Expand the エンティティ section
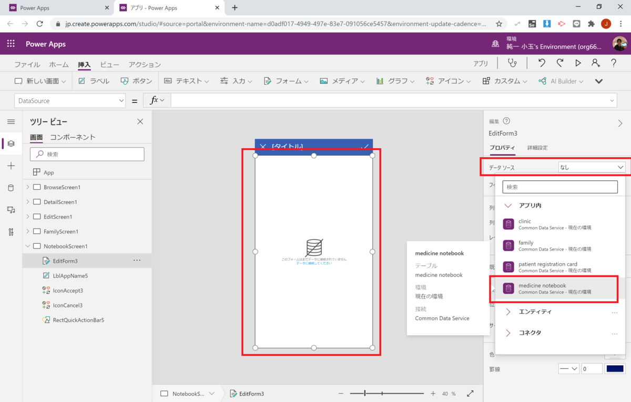The image size is (631, 402). pos(508,312)
